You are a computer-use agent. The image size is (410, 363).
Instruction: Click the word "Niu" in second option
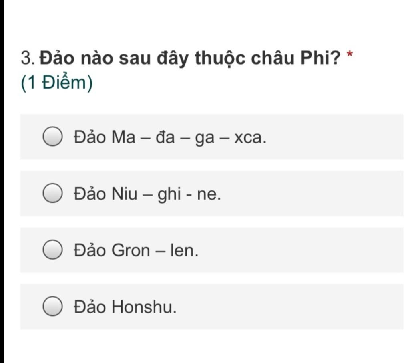click(124, 194)
